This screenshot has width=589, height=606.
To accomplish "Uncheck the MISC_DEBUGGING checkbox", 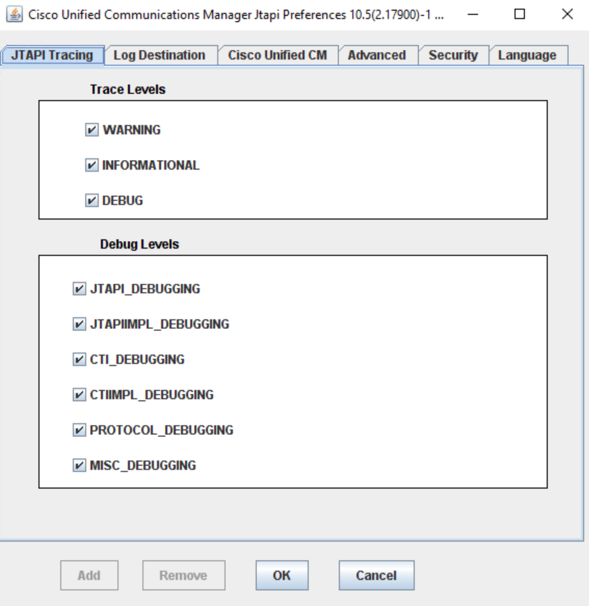I will pyautogui.click(x=79, y=465).
